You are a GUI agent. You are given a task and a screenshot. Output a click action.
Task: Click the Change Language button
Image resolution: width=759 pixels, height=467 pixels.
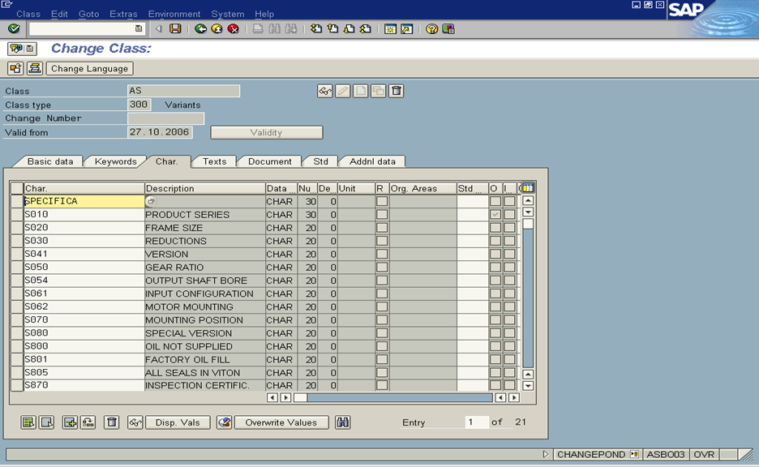[89, 68]
